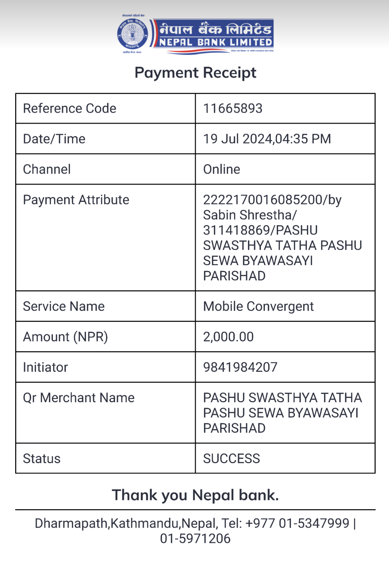Click the Amount (NPR) label

(x=65, y=337)
